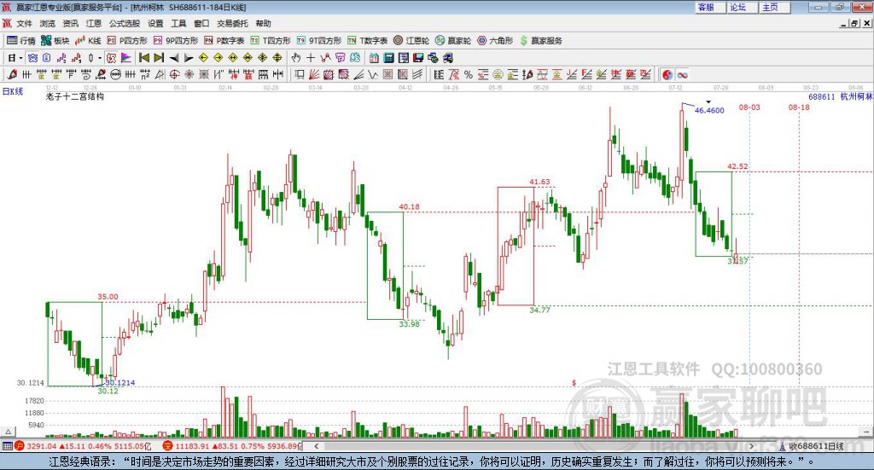Open the 9T四方形 tool
The height and width of the screenshot is (470, 874).
pos(319,41)
